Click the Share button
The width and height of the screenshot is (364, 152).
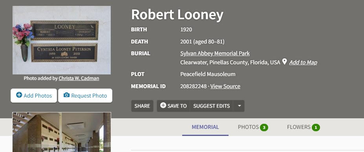(142, 106)
